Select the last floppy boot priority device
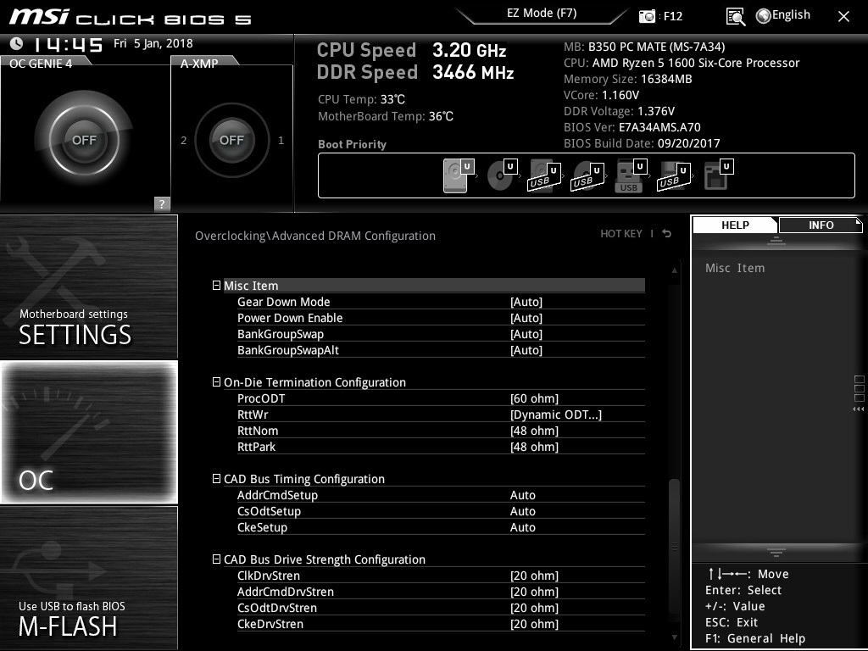The width and height of the screenshot is (868, 651). [x=719, y=175]
